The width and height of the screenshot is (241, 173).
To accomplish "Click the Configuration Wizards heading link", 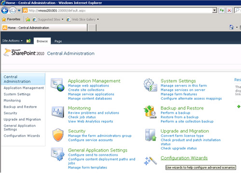I will pyautogui.click(x=184, y=158).
